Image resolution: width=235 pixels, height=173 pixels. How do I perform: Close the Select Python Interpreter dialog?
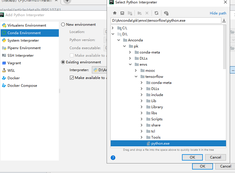(x=225, y=2)
